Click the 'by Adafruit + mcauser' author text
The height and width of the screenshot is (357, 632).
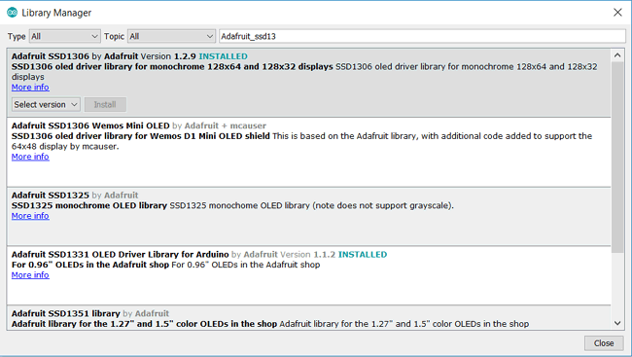point(220,125)
